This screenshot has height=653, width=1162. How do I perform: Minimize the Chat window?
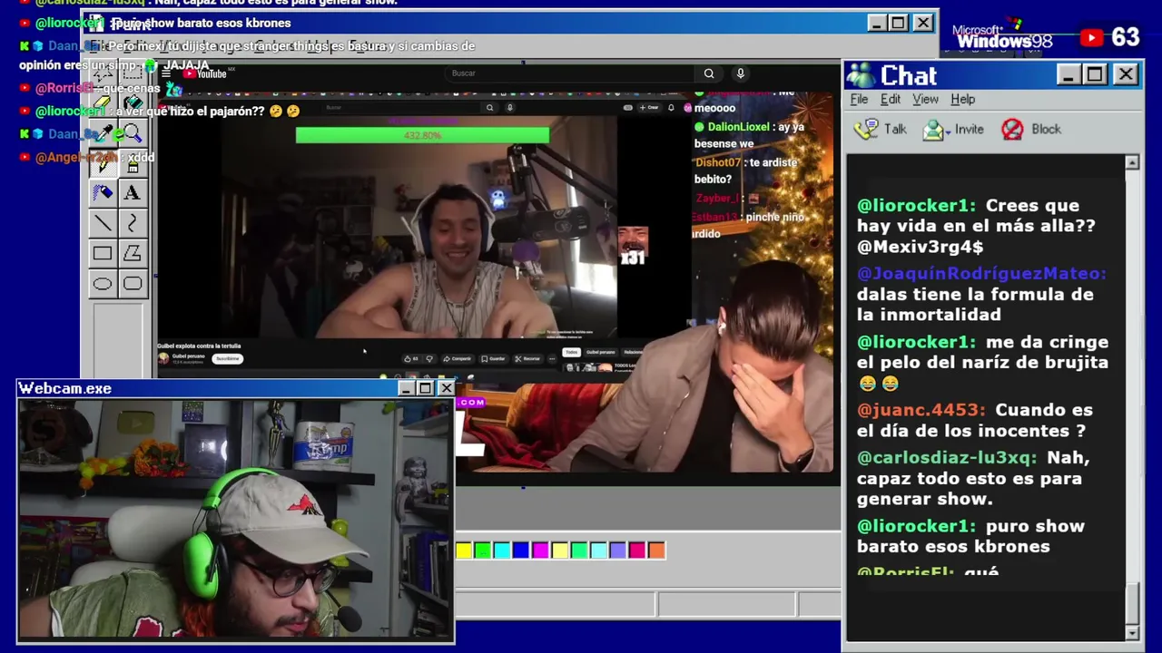[1068, 74]
